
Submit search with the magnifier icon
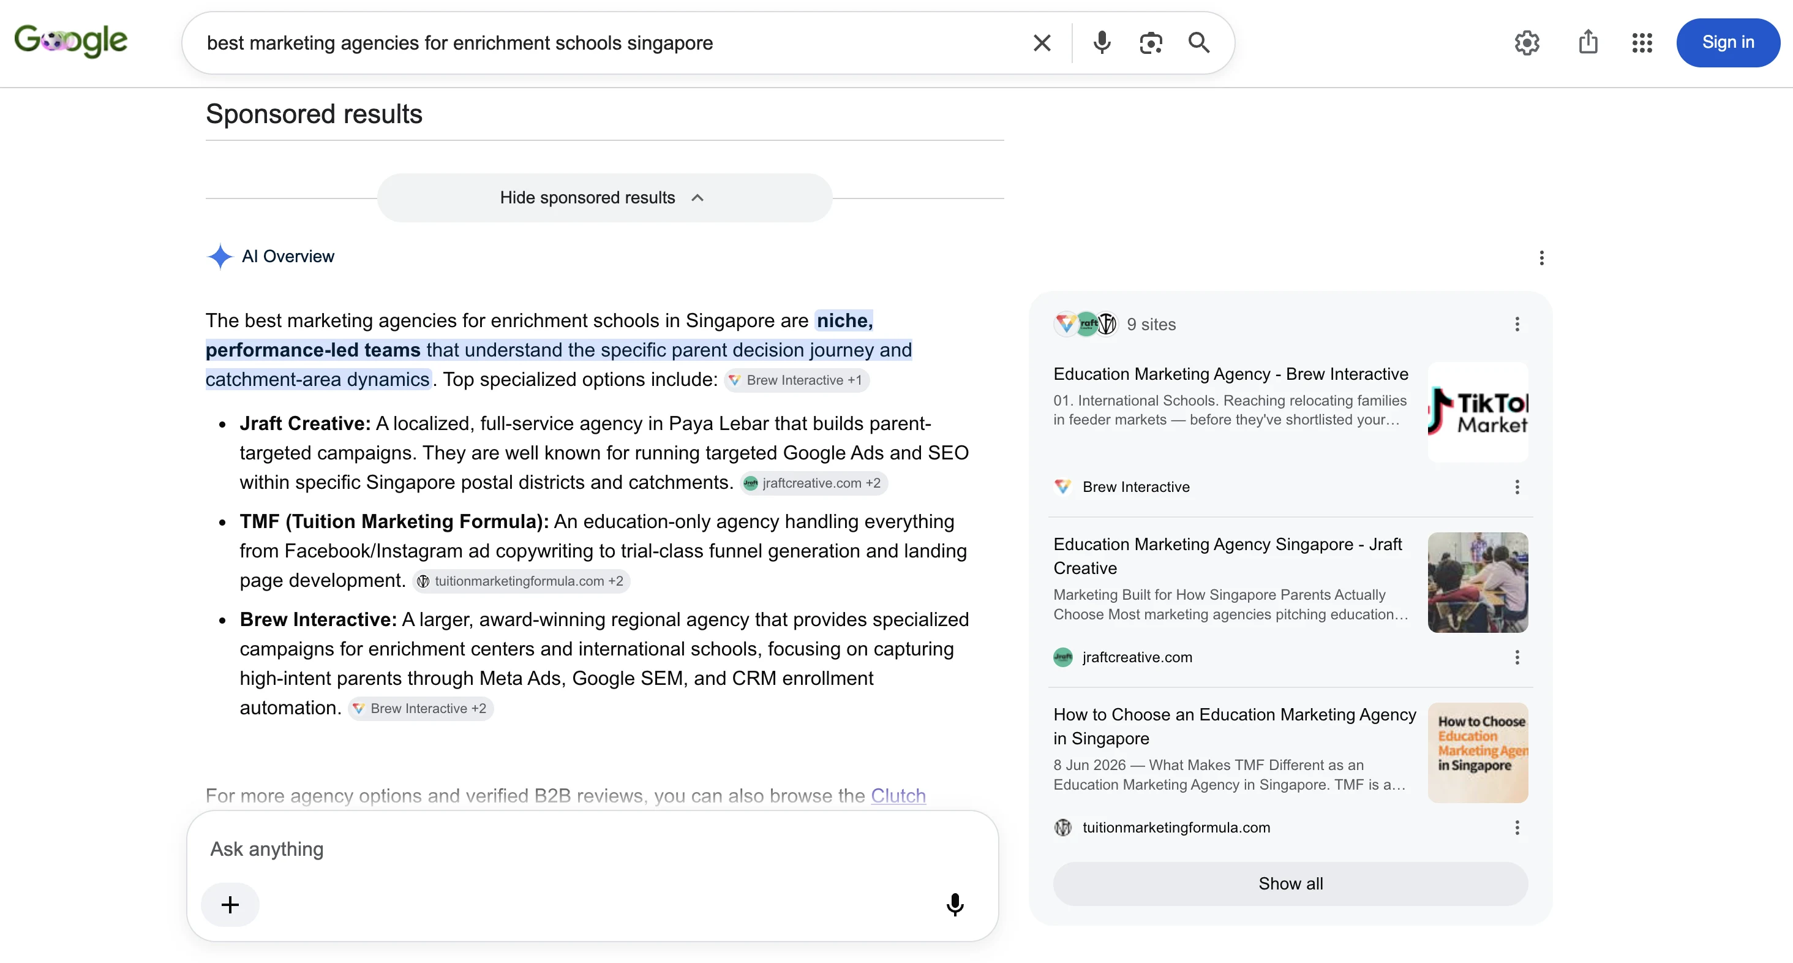coord(1198,43)
